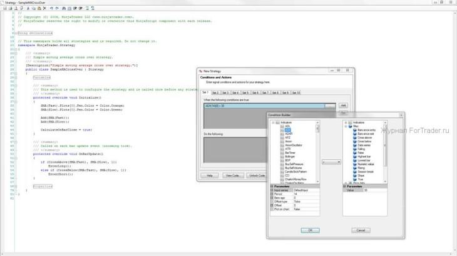This screenshot has height=256, width=457.
Task: Click the ADL indicator icon in tree
Action: (x=282, y=126)
